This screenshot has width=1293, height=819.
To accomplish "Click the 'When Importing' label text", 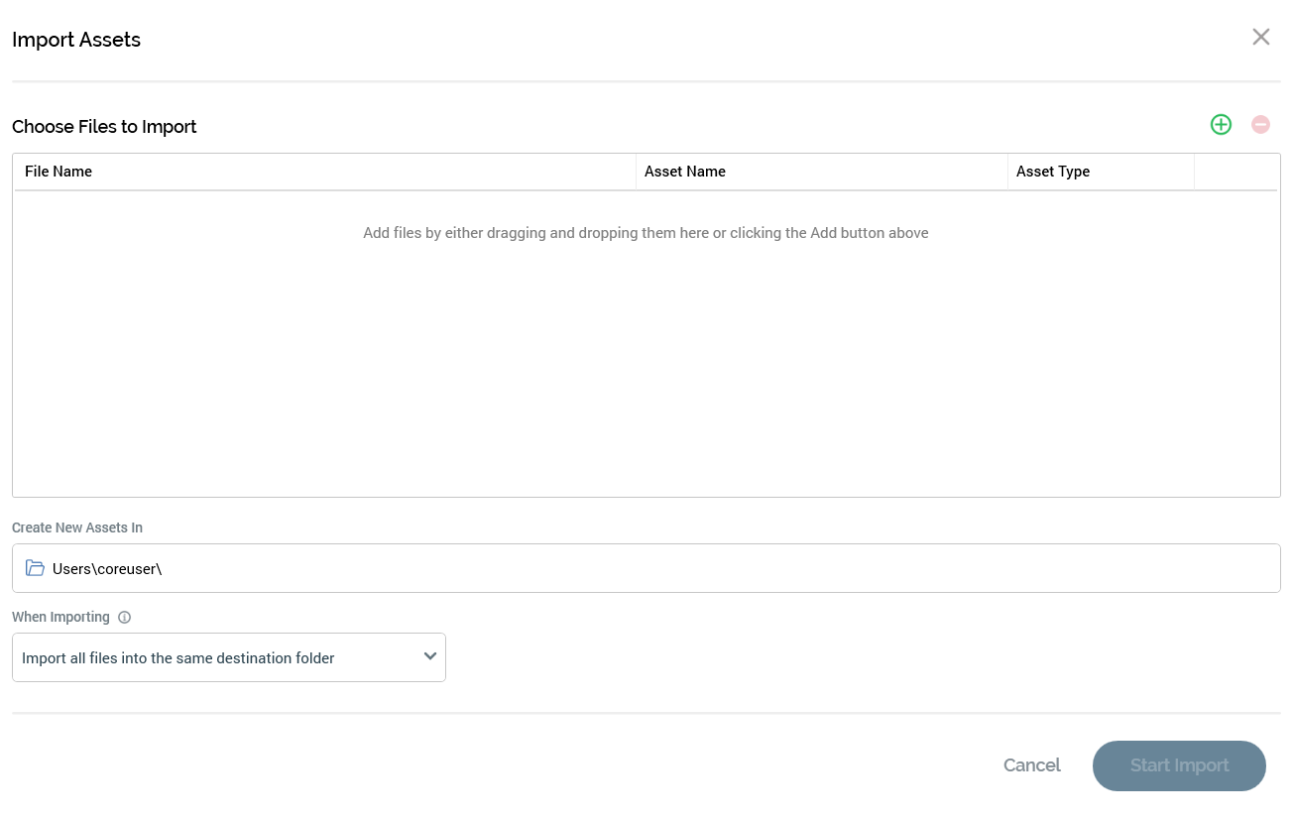I will point(60,617).
